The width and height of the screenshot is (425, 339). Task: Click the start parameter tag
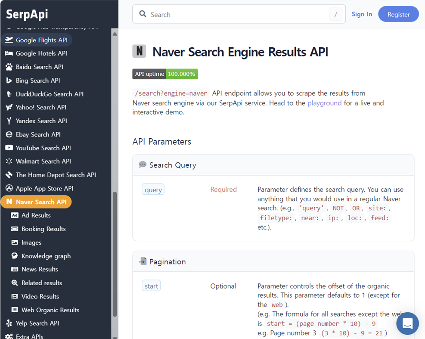point(151,286)
